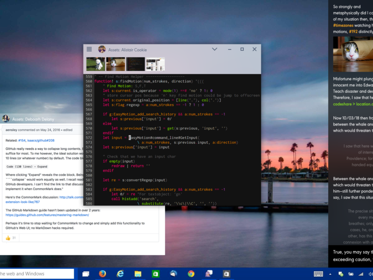Minimize the Alistair Cookie assets window
373x280 pixels.
coord(229,49)
